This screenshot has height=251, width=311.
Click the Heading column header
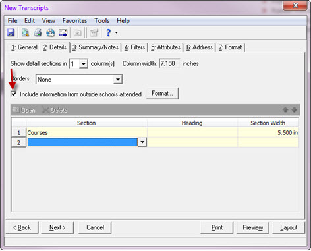coord(192,123)
